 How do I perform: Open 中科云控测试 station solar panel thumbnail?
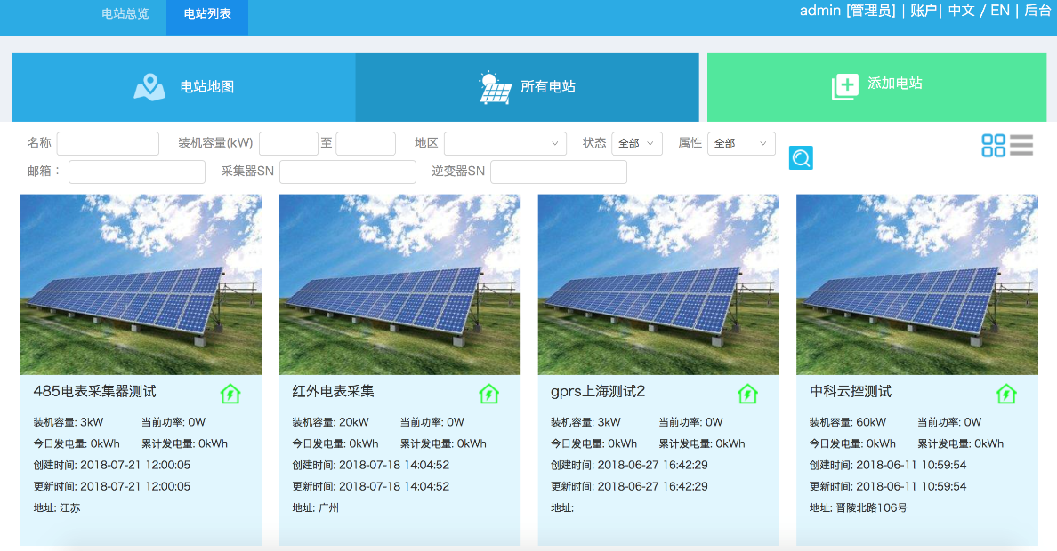pos(916,284)
